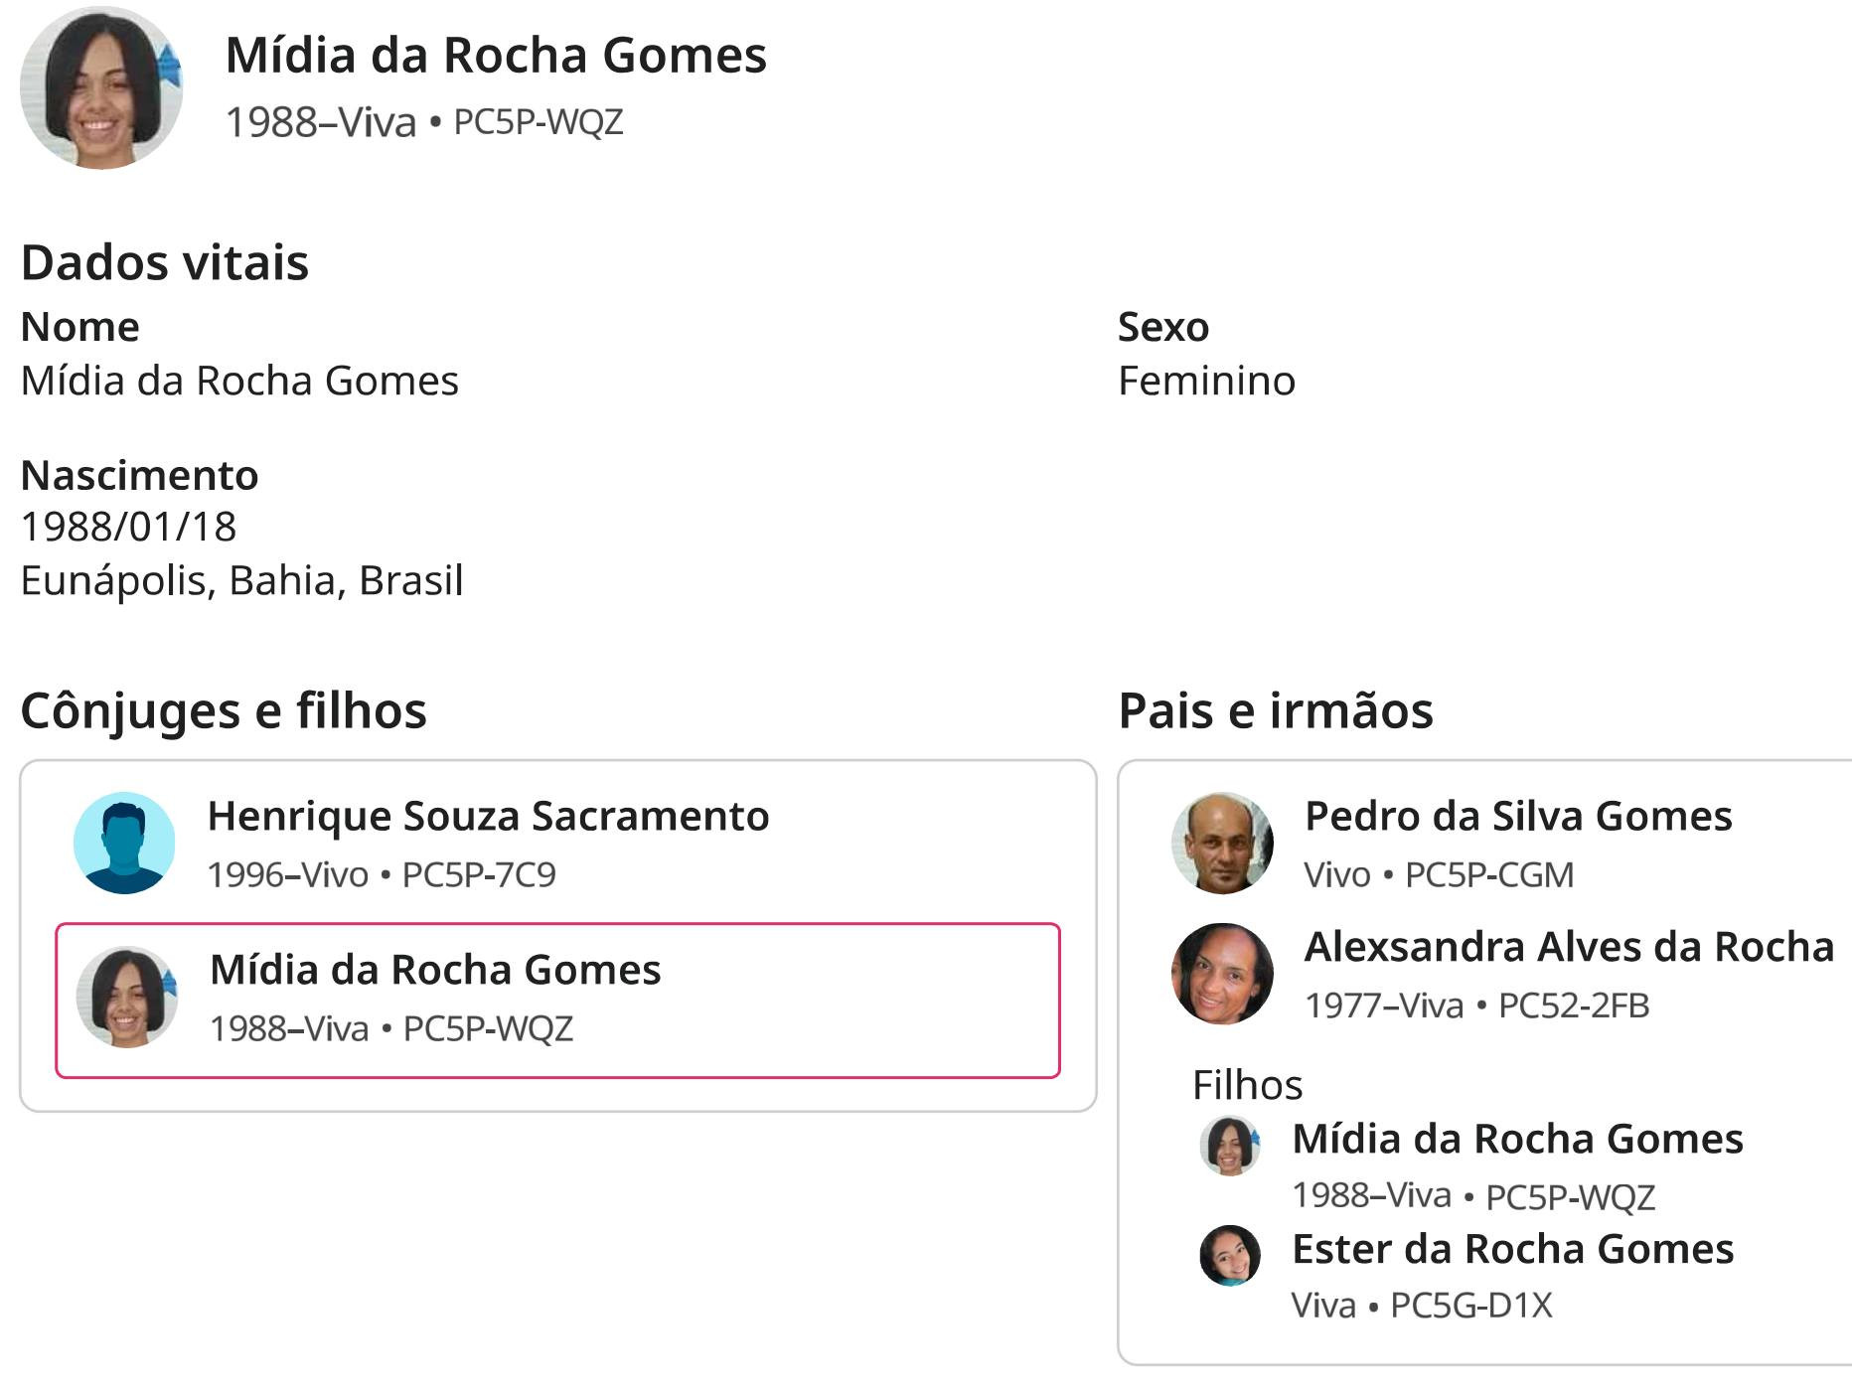Screen dimensions: 1852x1395
Task: Open Pedro da Silva Gomes' profile
Action: [1518, 816]
